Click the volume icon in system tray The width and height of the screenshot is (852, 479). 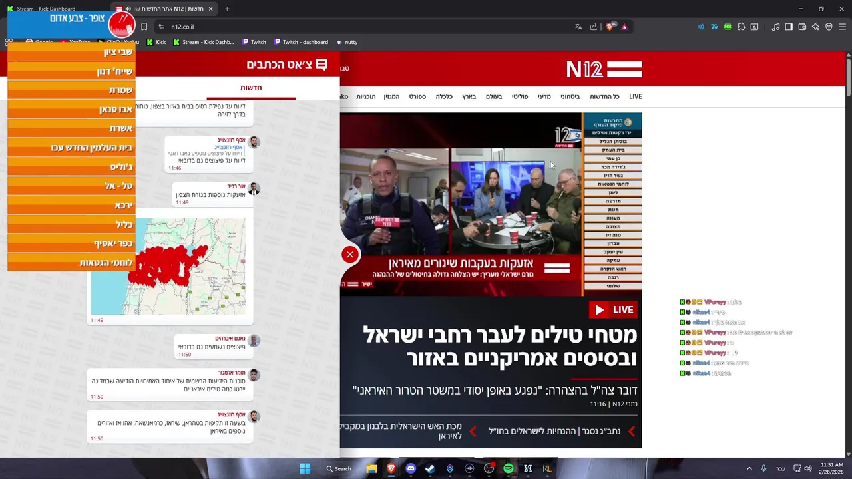(x=808, y=468)
